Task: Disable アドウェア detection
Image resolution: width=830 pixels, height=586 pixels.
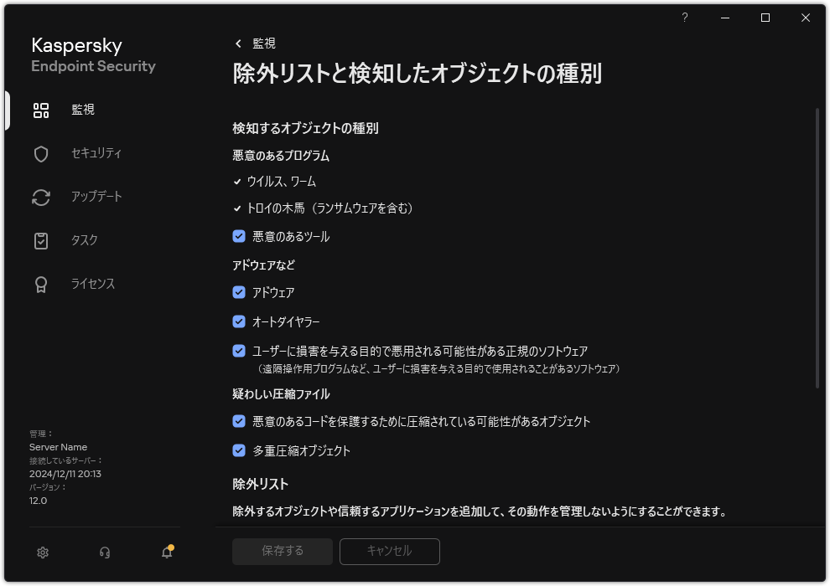Action: click(x=237, y=292)
